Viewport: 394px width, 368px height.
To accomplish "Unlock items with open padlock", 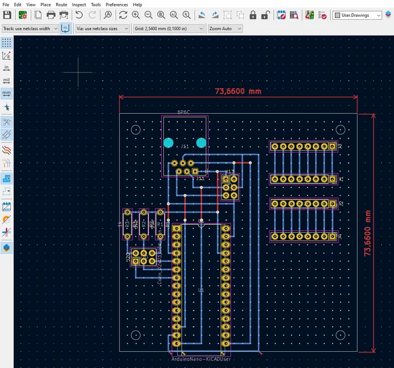I will tap(265, 15).
